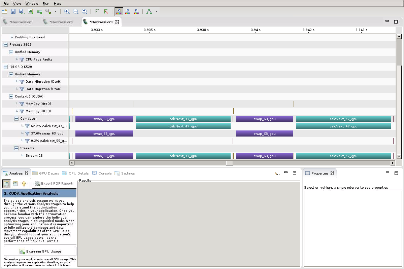Viewport: 404px width, 269px height.
Task: Collapse the Process 3802 tree node
Action: [6, 45]
